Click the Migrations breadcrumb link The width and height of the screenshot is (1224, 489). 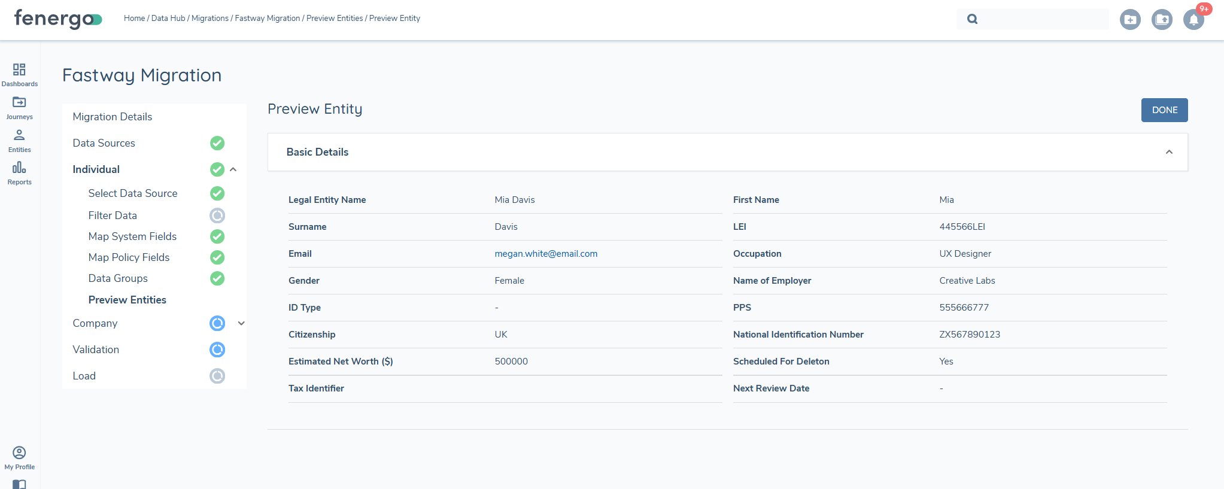point(209,19)
